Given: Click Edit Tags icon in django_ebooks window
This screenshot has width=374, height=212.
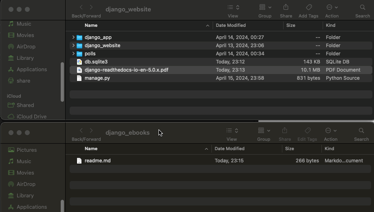Looking at the screenshot, I should point(308,131).
